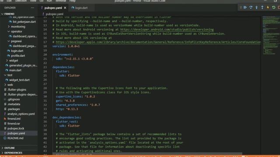
Task: Click the 'cupertino_icons: ^1.0.2' line
Action: point(75,97)
